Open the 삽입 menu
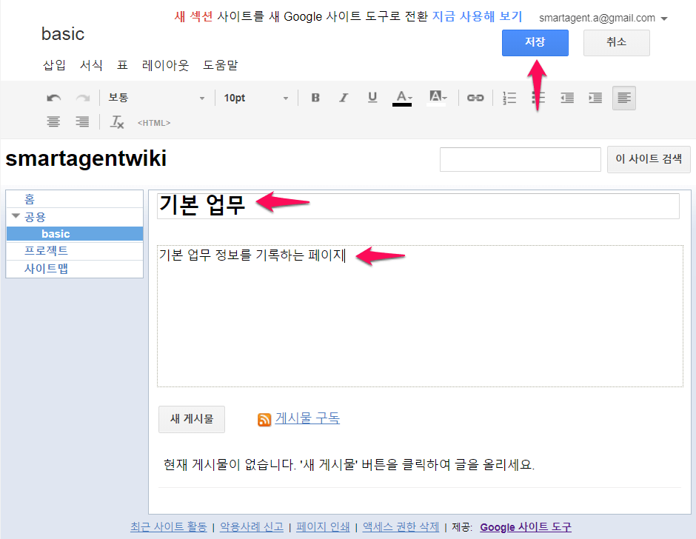Image resolution: width=696 pixels, height=539 pixels. tap(53, 65)
